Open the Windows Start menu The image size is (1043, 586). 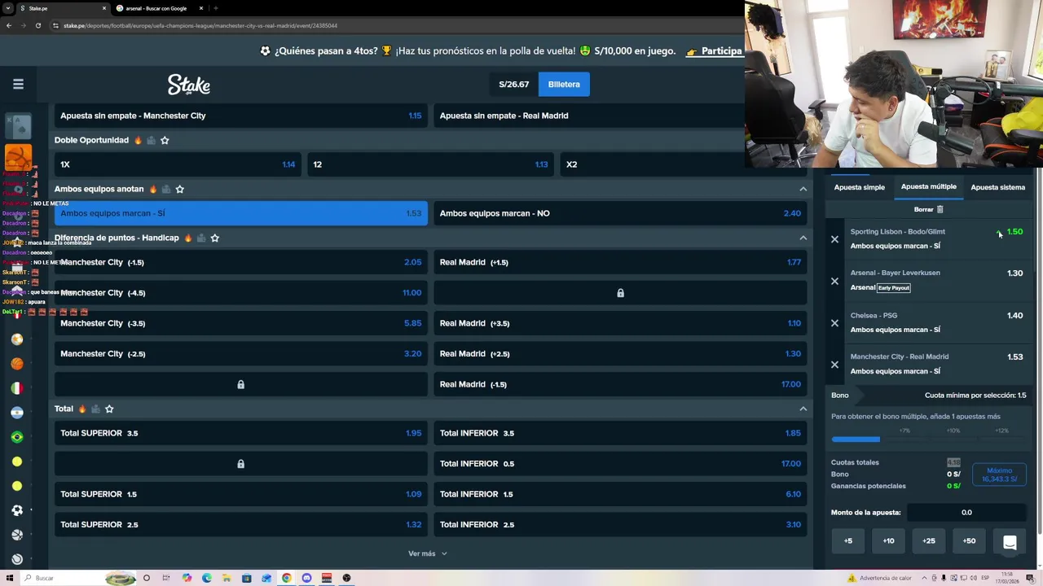tap(8, 578)
